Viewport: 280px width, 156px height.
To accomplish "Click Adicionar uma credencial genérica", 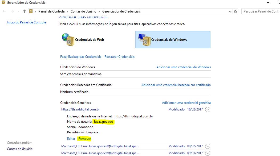I will pyautogui.click(x=186, y=103).
